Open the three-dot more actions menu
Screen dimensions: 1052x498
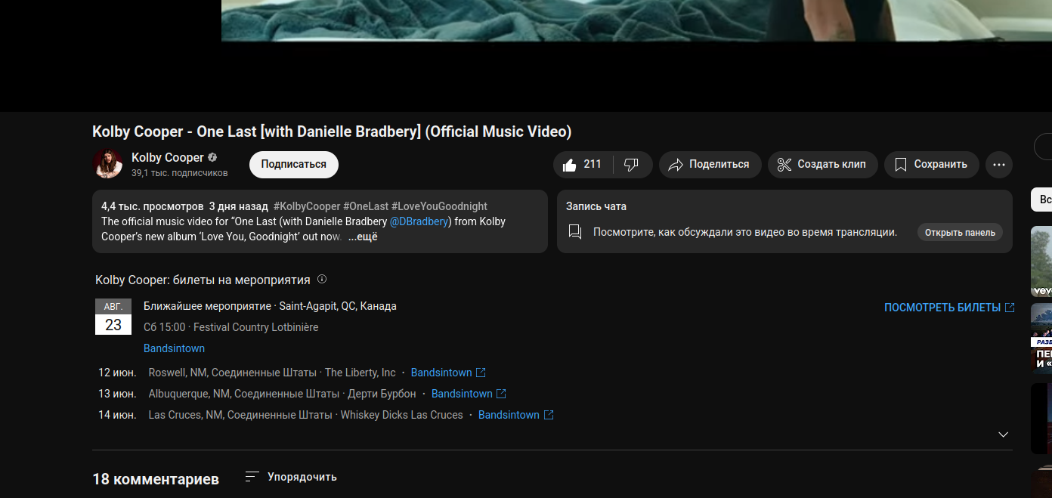(999, 165)
